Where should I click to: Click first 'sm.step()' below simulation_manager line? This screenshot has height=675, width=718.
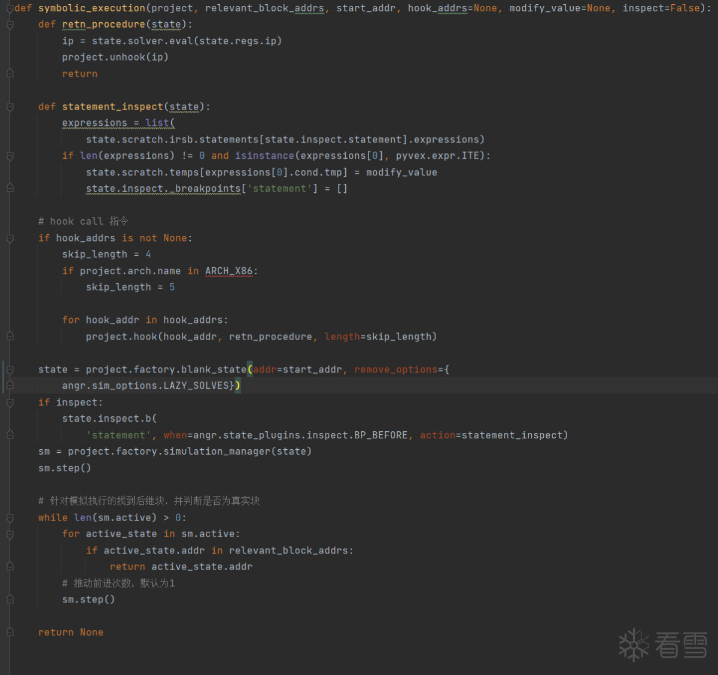pyautogui.click(x=65, y=468)
